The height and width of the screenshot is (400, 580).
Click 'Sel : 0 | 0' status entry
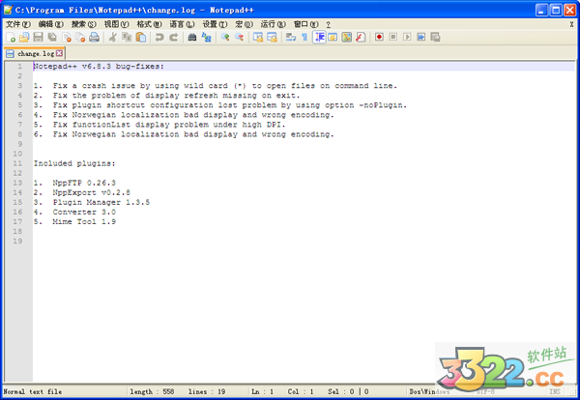348,391
